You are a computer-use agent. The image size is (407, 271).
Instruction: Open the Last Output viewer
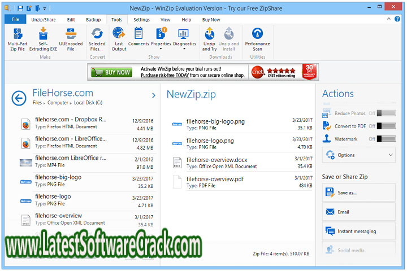pos(119,35)
